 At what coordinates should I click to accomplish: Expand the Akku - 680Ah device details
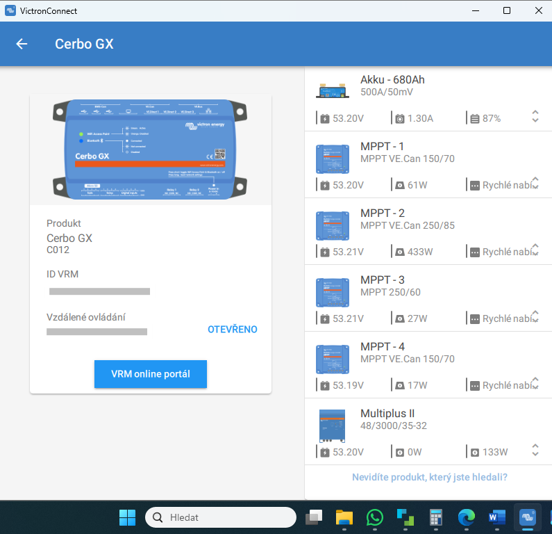(x=535, y=117)
